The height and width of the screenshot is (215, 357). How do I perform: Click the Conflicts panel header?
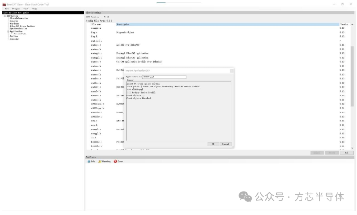coord(220,157)
